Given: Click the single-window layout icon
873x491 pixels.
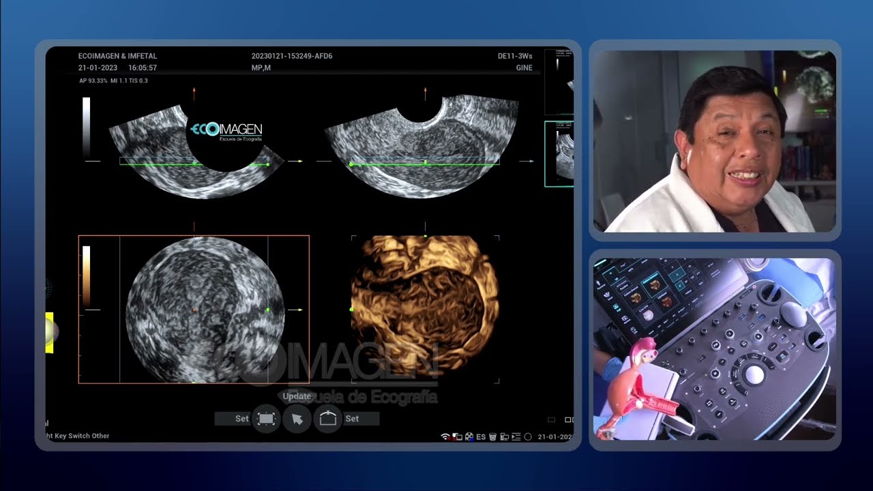Looking at the screenshot, I should (552, 420).
